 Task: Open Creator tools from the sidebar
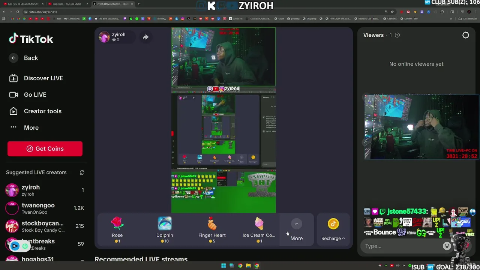coord(35,111)
